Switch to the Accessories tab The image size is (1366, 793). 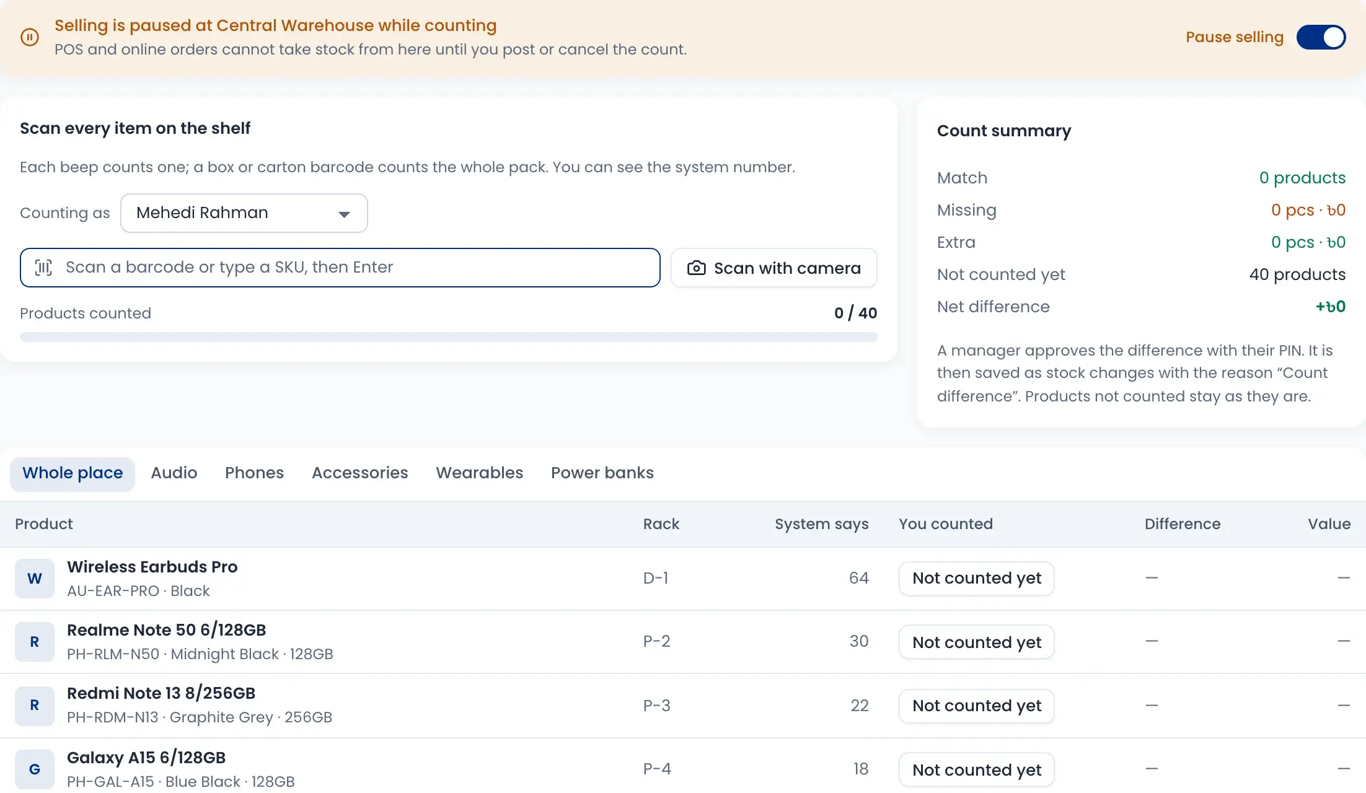click(x=360, y=473)
